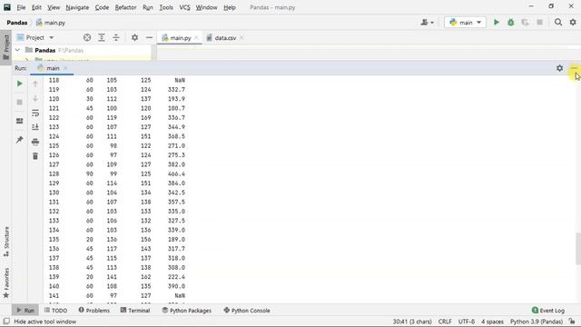581x327 pixels.
Task: Close the main run tab
Action: point(65,68)
